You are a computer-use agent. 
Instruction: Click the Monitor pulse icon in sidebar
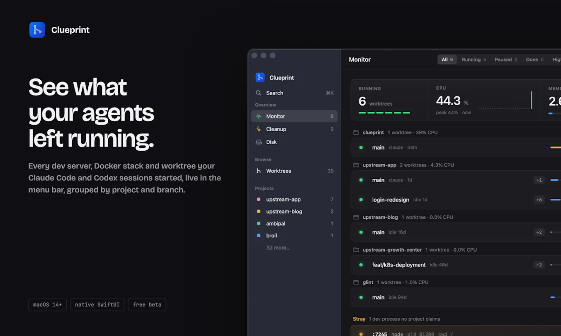258,116
